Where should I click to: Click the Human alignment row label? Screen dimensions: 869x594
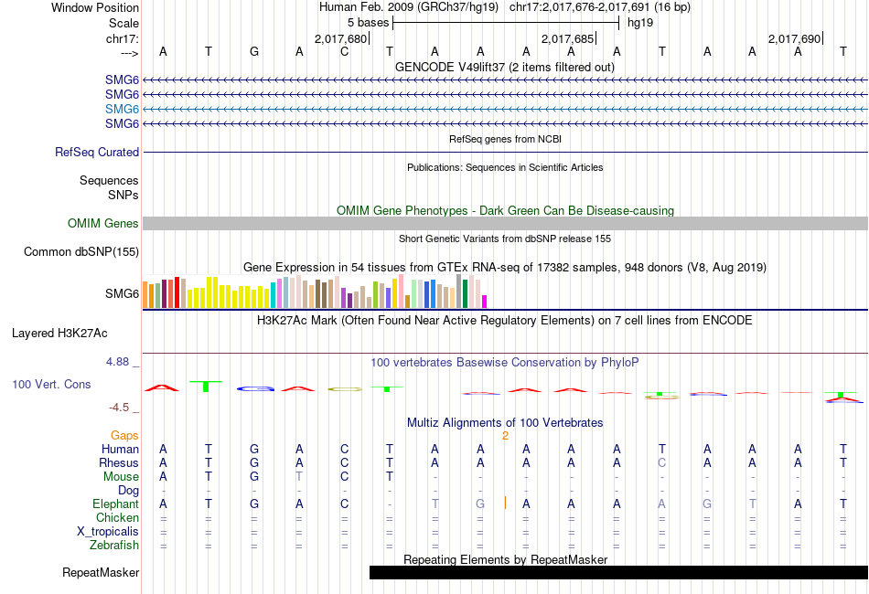pyautogui.click(x=120, y=449)
